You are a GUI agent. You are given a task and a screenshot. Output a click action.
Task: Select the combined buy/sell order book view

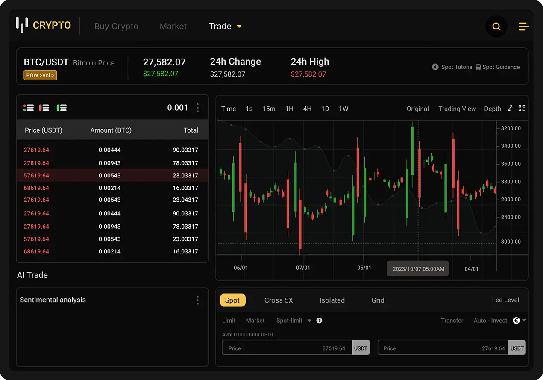(28, 107)
